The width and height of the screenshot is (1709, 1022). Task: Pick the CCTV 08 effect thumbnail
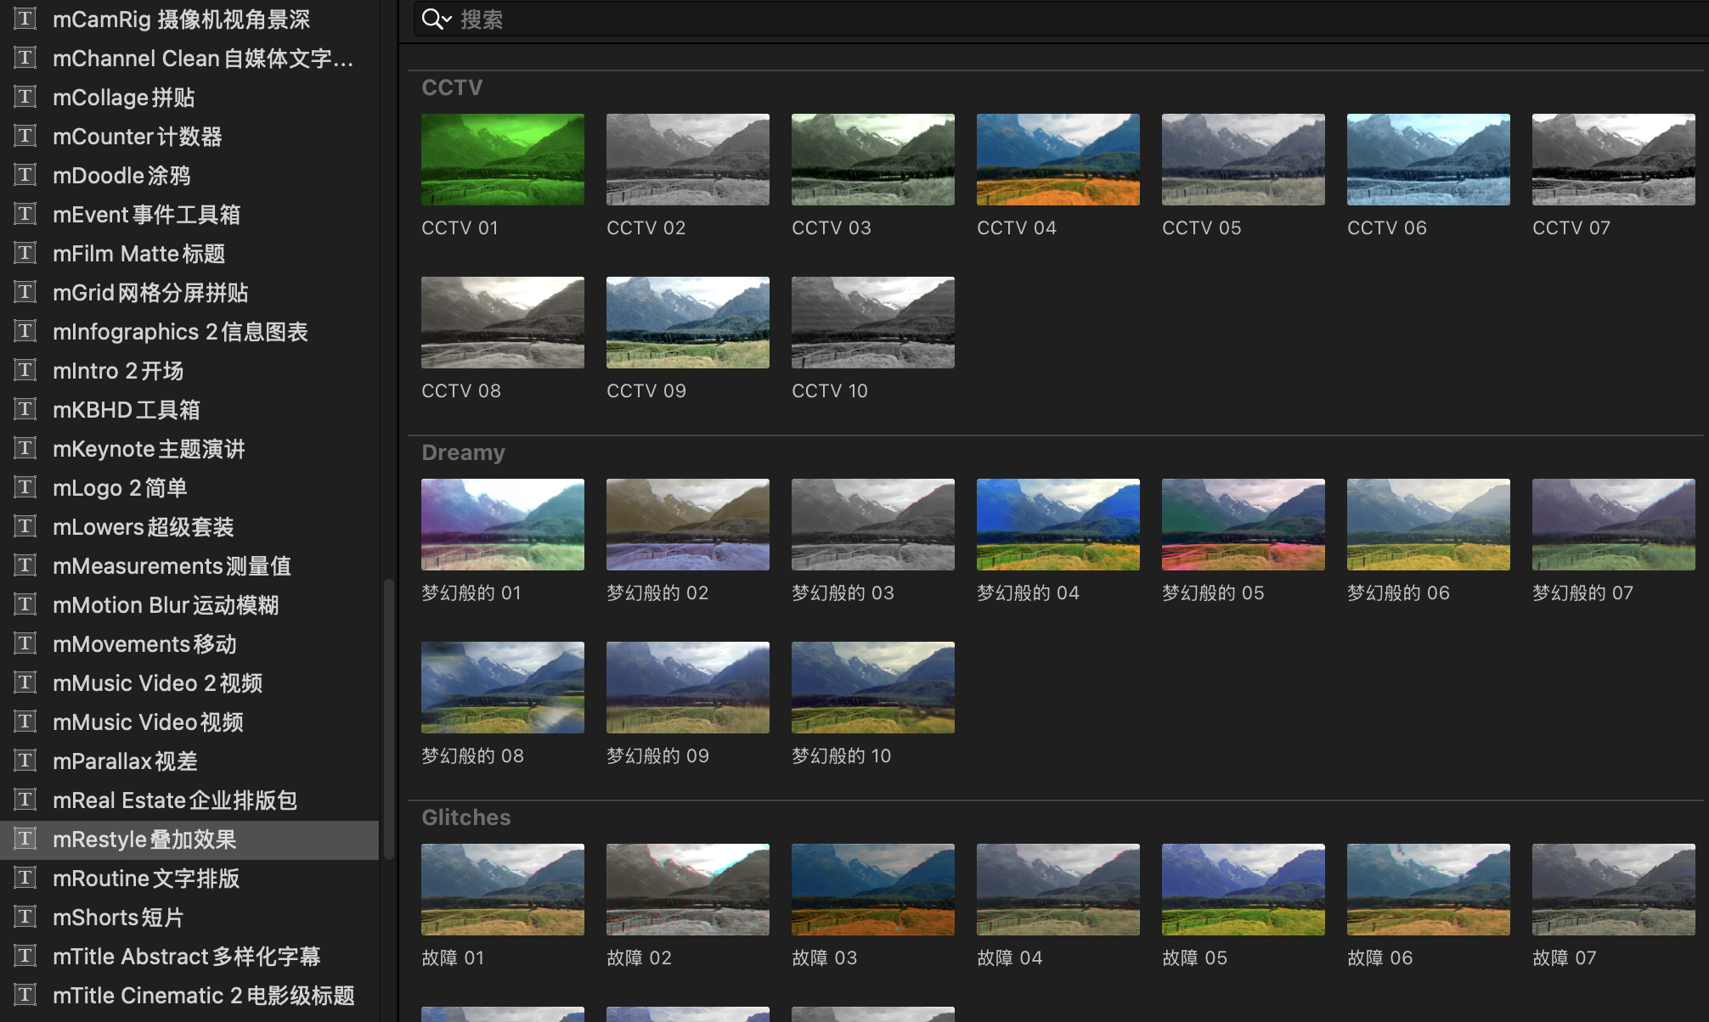coord(503,323)
